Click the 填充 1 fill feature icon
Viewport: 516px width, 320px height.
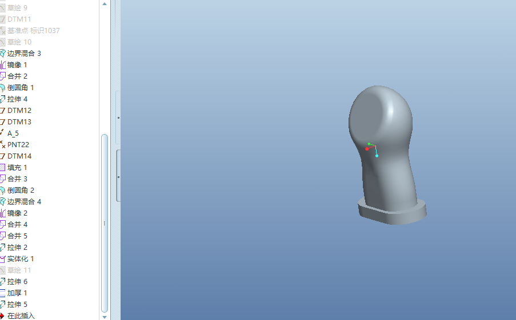(3, 168)
